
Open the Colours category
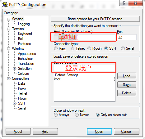click(23, 74)
